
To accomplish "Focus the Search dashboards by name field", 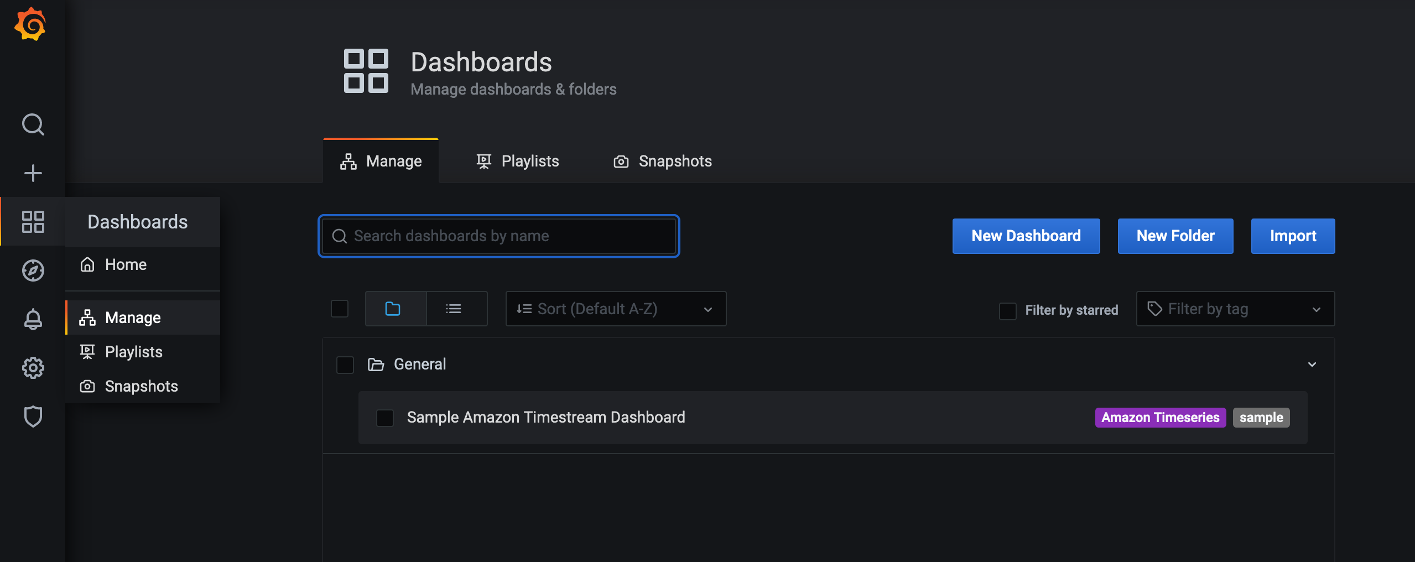I will pos(498,236).
